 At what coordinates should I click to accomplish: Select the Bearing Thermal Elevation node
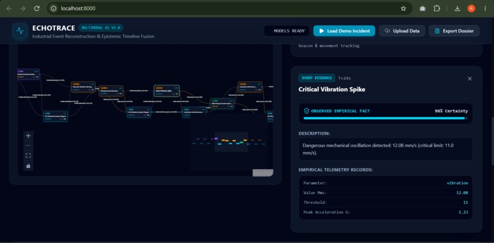pyautogui.click(x=111, y=91)
